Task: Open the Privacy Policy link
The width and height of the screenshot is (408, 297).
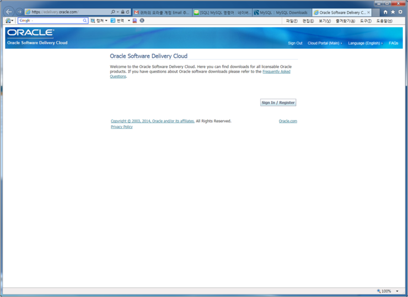Action: coord(121,127)
